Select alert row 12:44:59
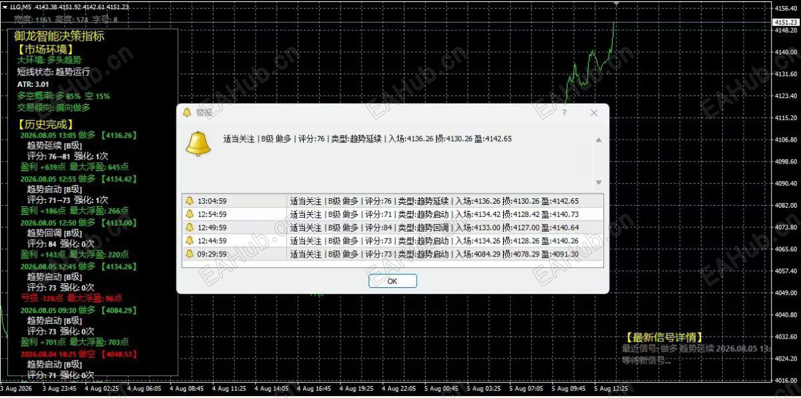 click(392, 241)
